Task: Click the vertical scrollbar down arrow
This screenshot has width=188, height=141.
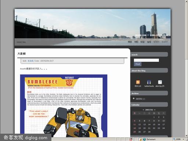Action: (187, 135)
